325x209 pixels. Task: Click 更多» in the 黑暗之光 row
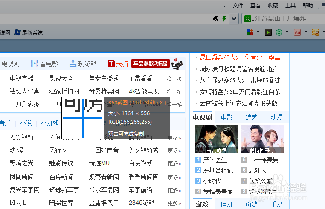[x=174, y=163]
